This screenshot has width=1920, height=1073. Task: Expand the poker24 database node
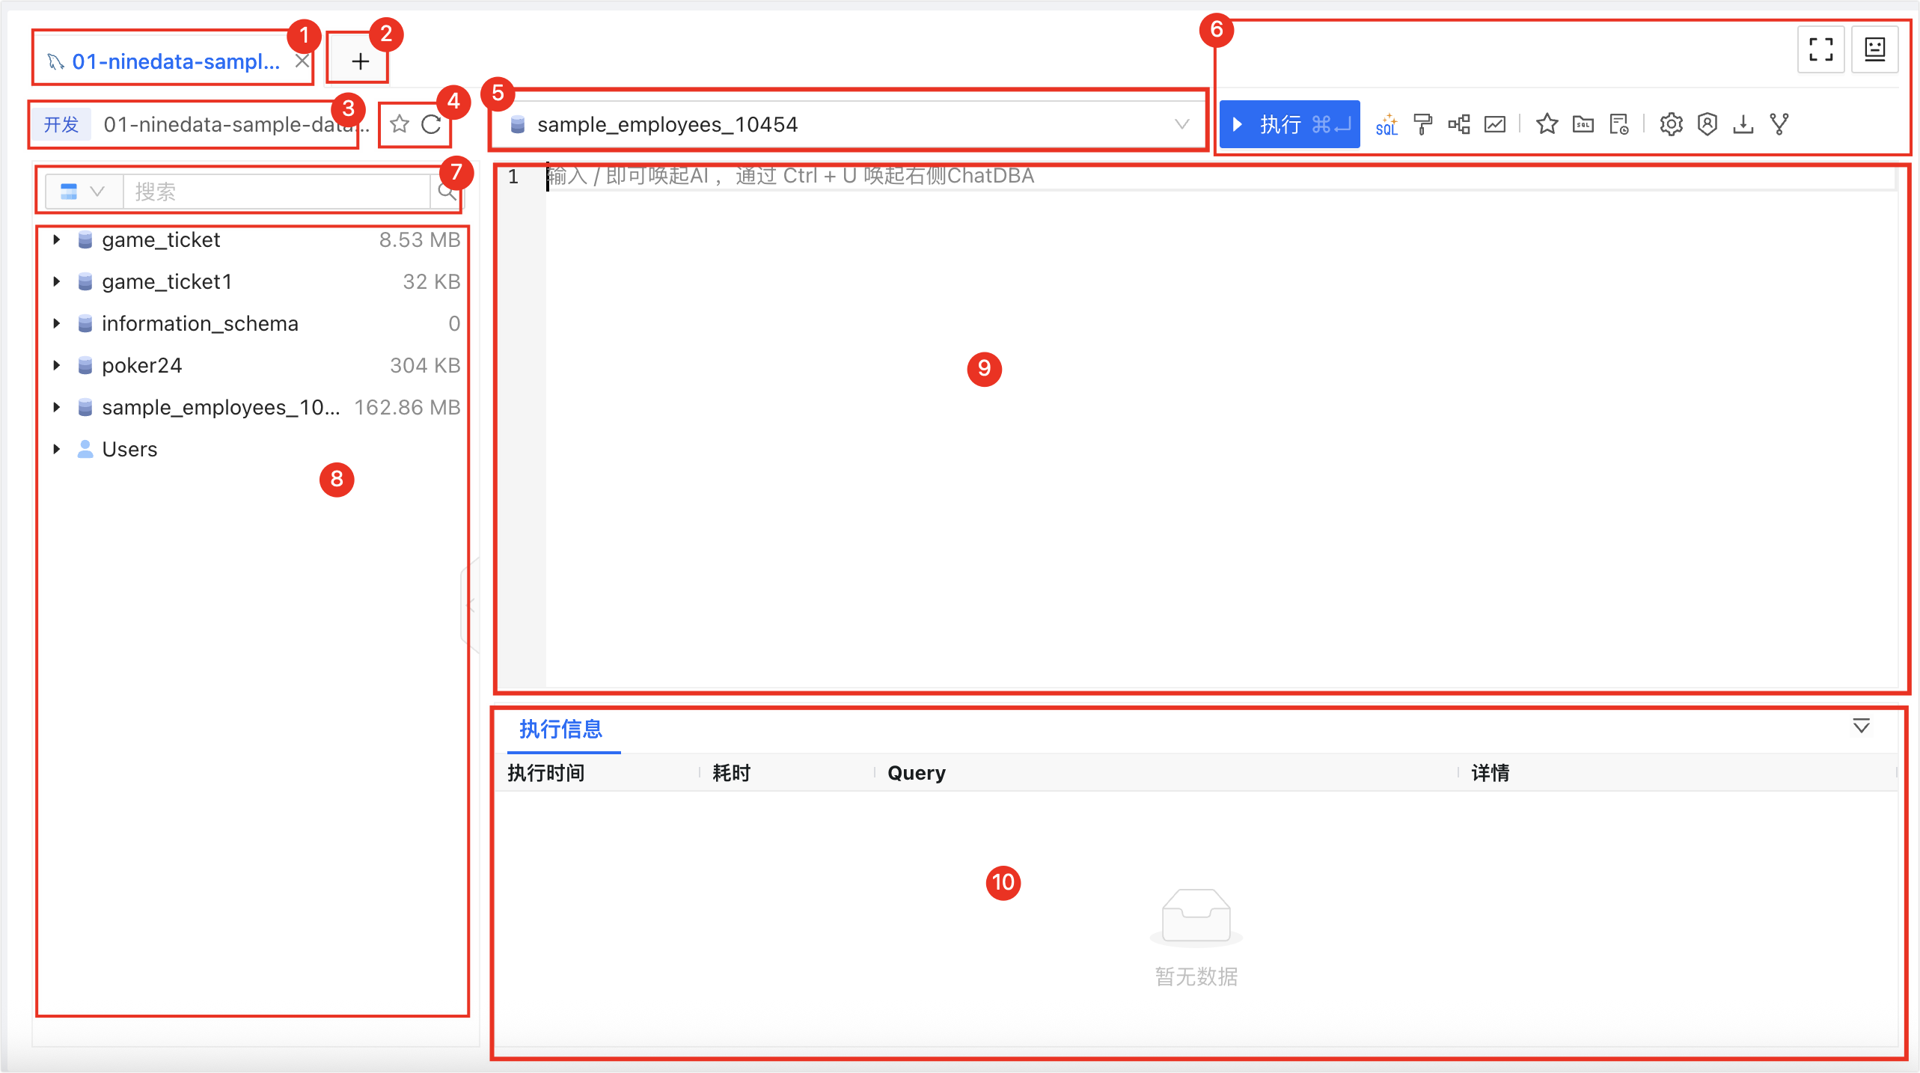click(x=57, y=365)
